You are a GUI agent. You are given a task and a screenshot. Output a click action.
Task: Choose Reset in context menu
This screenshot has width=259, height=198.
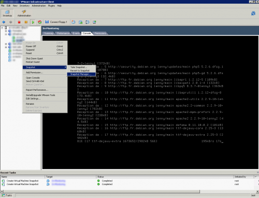click(45, 53)
